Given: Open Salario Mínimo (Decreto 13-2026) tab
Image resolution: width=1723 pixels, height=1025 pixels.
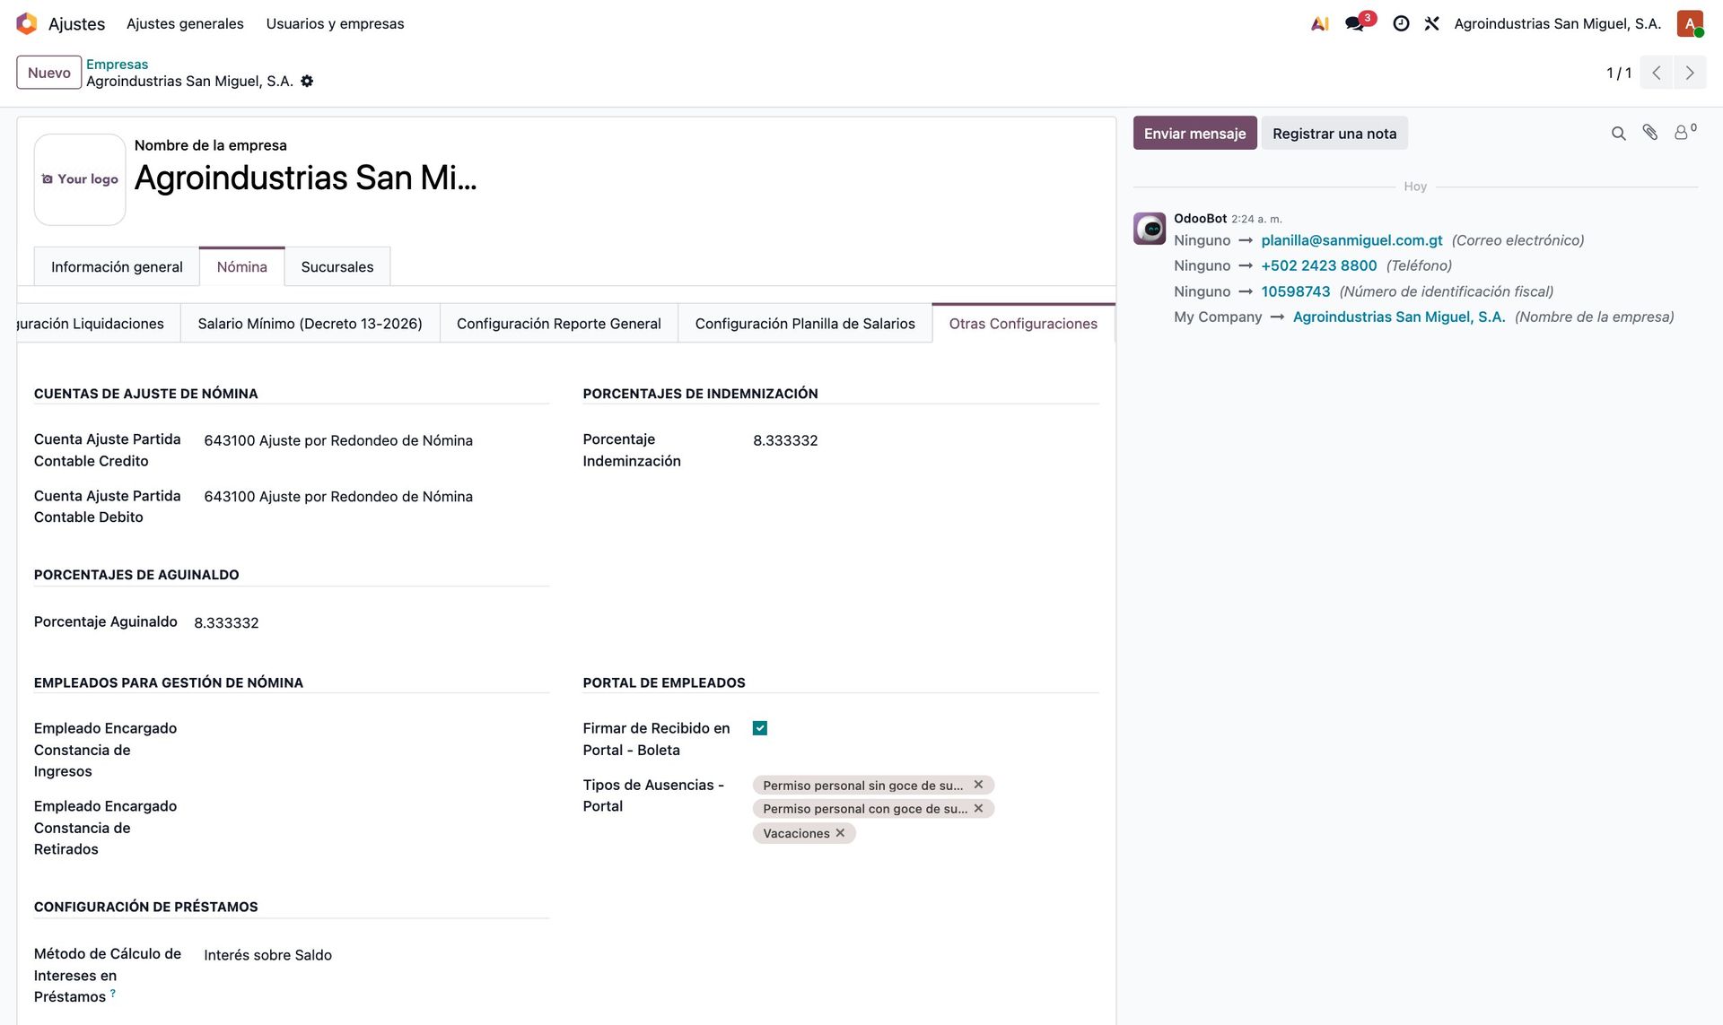Looking at the screenshot, I should point(310,324).
